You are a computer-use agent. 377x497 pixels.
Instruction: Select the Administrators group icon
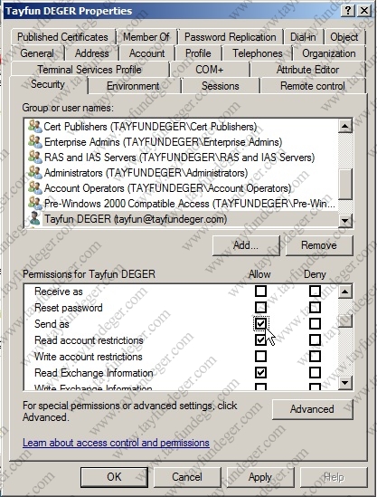click(35, 172)
